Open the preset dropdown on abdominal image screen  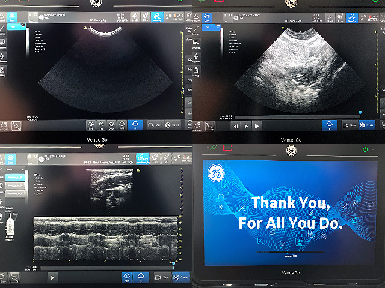(211, 27)
